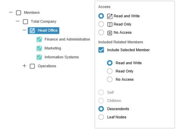This screenshot has width=177, height=131.
Task: Collapse the Total Company node
Action: 18,21
